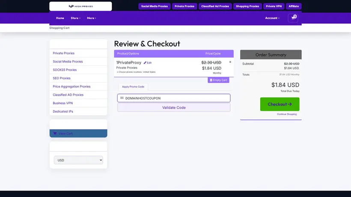This screenshot has width=351, height=197.
Task: Open the Private VPN top button
Action: coord(274,6)
